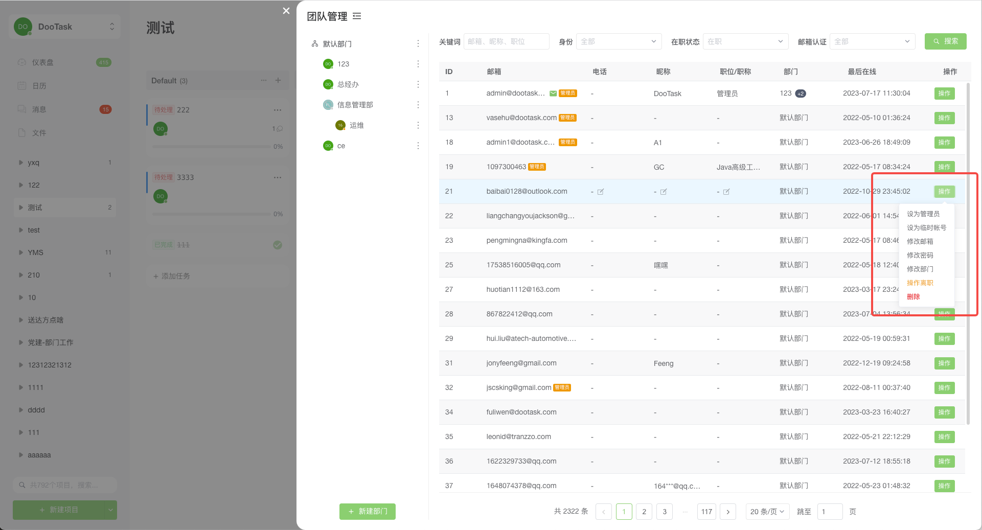The image size is (982, 530).
Task: Click the edit icon in the phone cell for baibai0128
Action: click(601, 192)
